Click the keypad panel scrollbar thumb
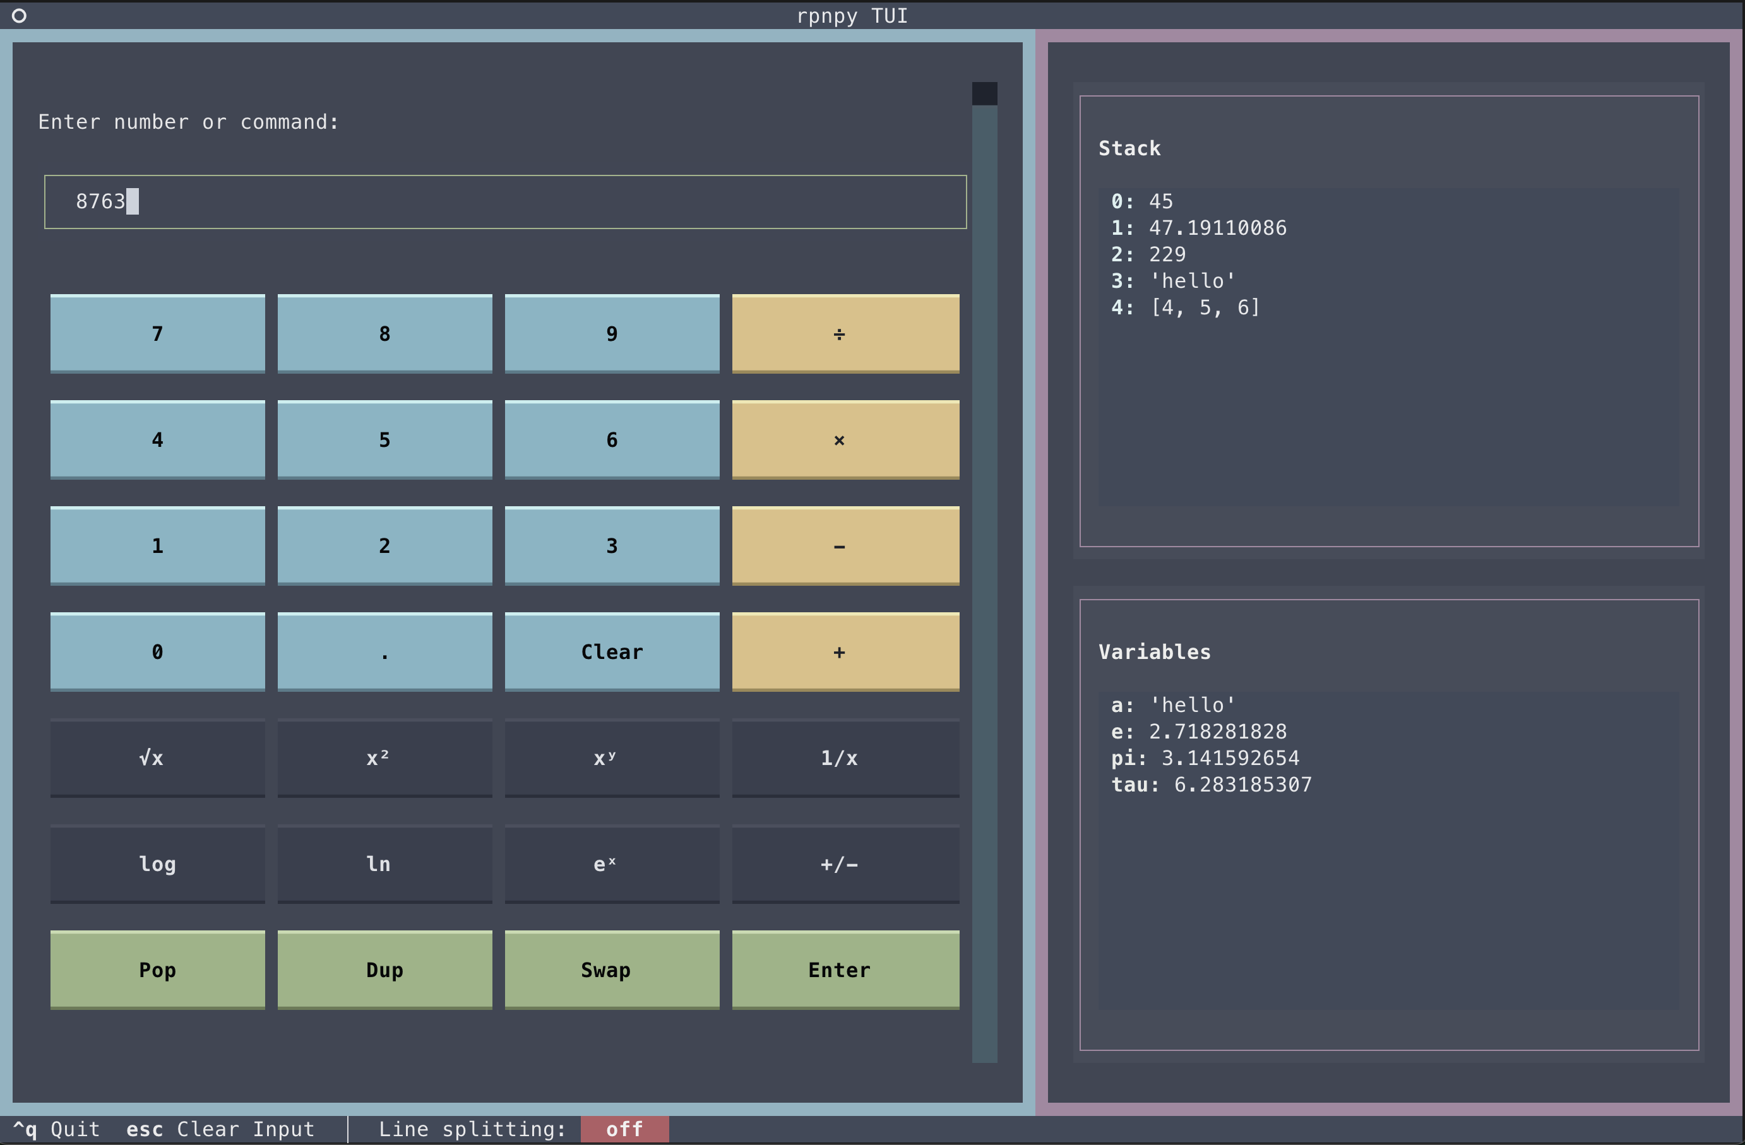This screenshot has width=1745, height=1145. coord(984,93)
